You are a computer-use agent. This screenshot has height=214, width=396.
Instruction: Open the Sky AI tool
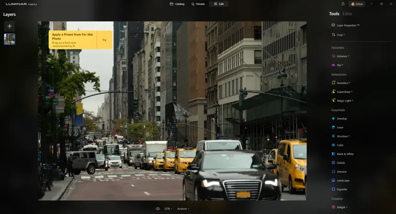pos(337,65)
